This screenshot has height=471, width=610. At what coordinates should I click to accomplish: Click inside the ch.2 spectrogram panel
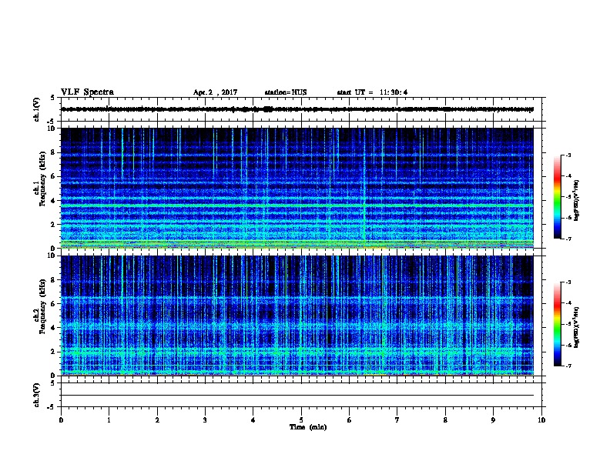(297, 316)
